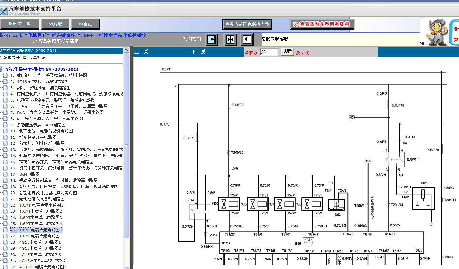Click the 视图控制 label
This screenshot has width=459, height=269.
coord(192,39)
